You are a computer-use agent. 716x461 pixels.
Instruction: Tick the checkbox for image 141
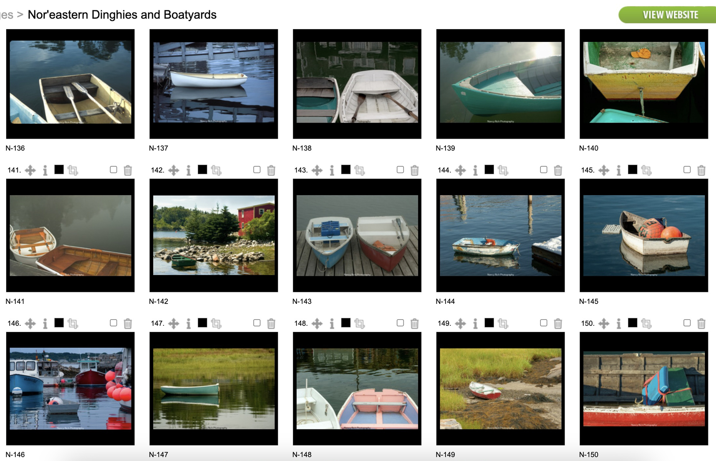(113, 169)
